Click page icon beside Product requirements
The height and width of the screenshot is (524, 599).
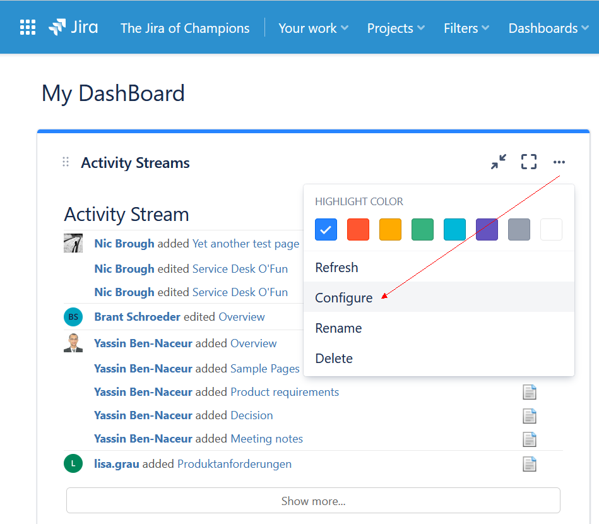coord(530,392)
